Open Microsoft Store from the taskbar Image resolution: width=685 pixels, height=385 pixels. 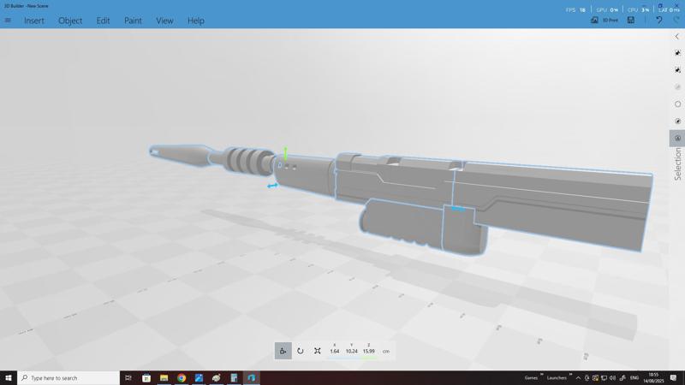coord(146,377)
